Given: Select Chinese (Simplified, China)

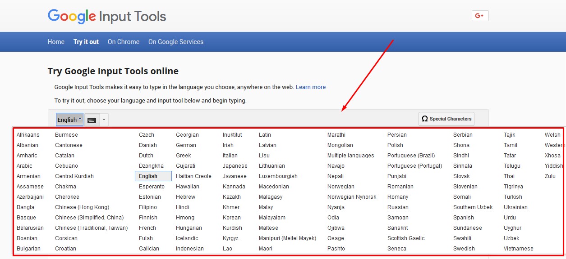Looking at the screenshot, I should [89, 218].
